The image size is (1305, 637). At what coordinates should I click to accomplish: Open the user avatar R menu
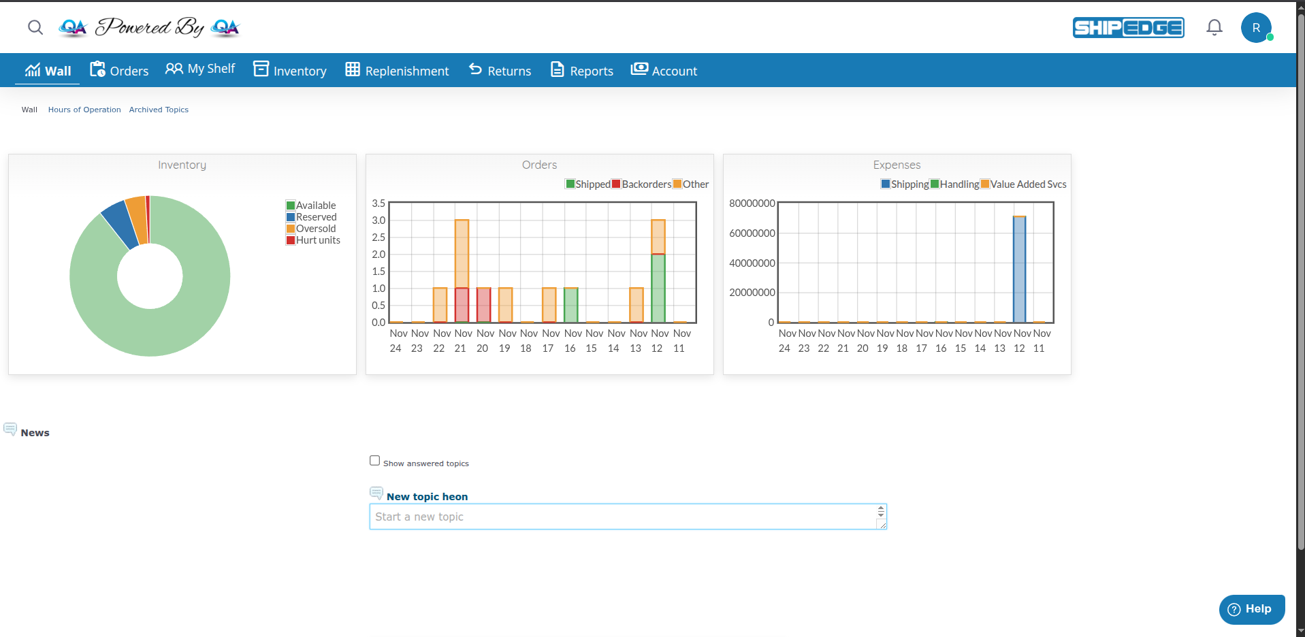1256,28
